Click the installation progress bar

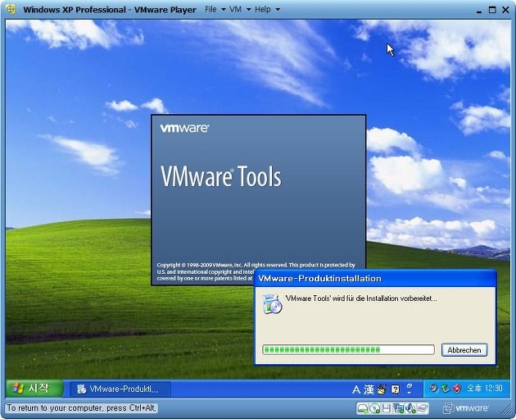(x=348, y=349)
